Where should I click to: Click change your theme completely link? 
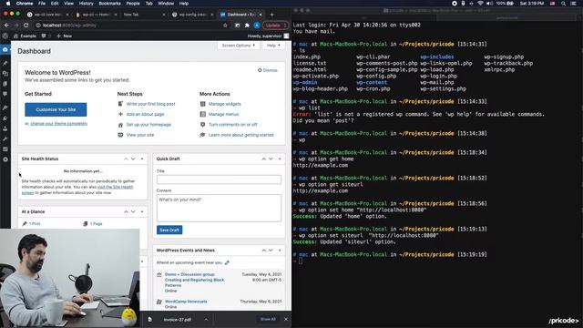point(58,124)
